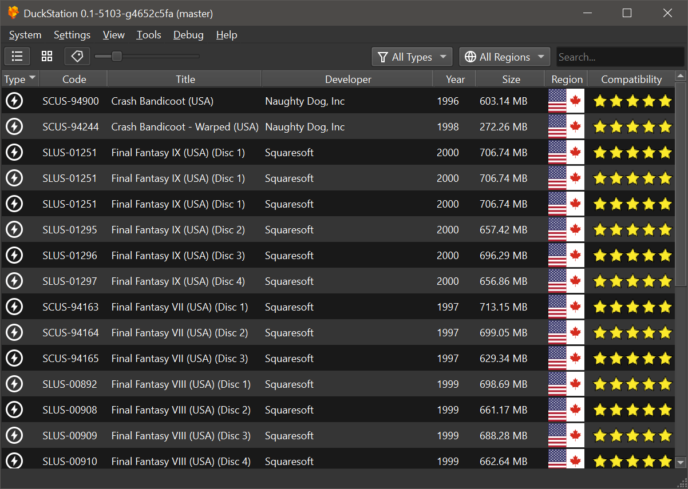Click year 1998 cell
Screen dimensions: 688x489
448,127
